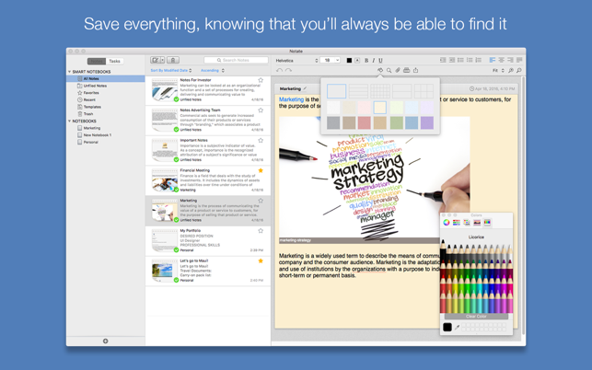Viewport: 592px width, 370px height.
Task: Favorite the Important Notes note
Action: pyautogui.click(x=261, y=141)
